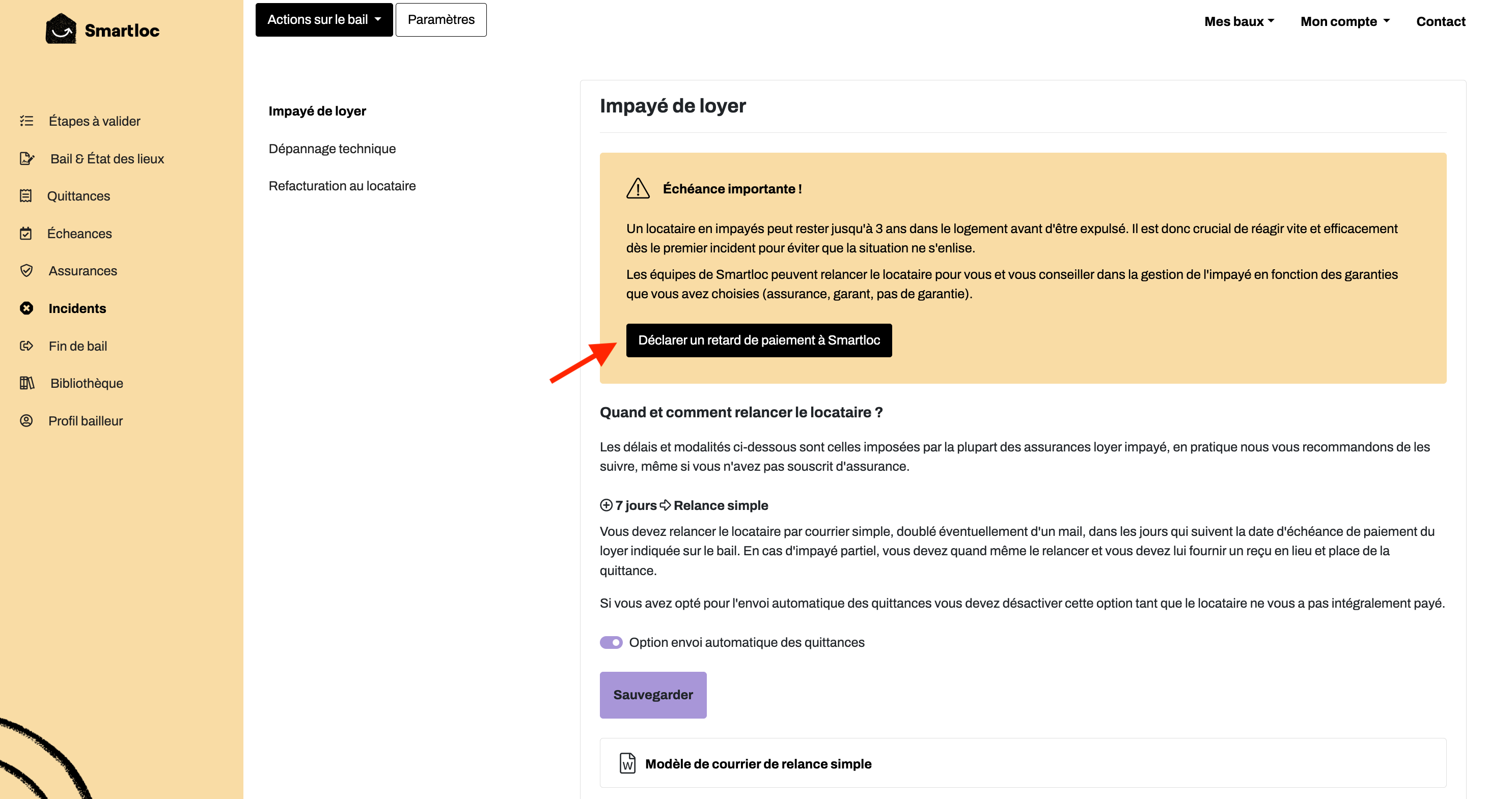
Task: Open Étapes à valider checklist icon
Action: click(x=26, y=121)
